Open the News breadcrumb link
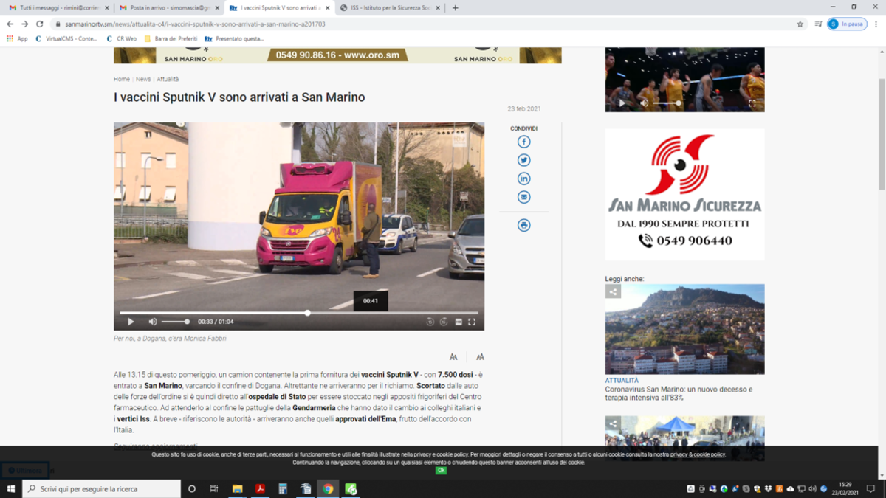Screen dimensions: 886x498 (143, 79)
